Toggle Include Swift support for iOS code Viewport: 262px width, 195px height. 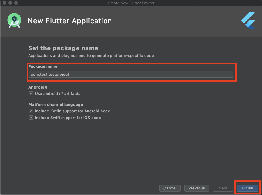click(31, 118)
